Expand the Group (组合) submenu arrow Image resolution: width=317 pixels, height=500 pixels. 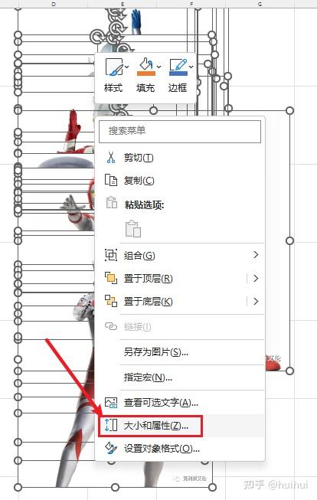coord(256,255)
